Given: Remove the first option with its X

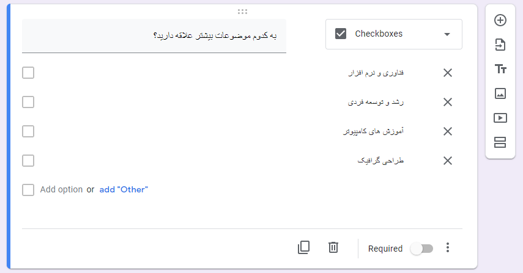Looking at the screenshot, I should point(448,73).
